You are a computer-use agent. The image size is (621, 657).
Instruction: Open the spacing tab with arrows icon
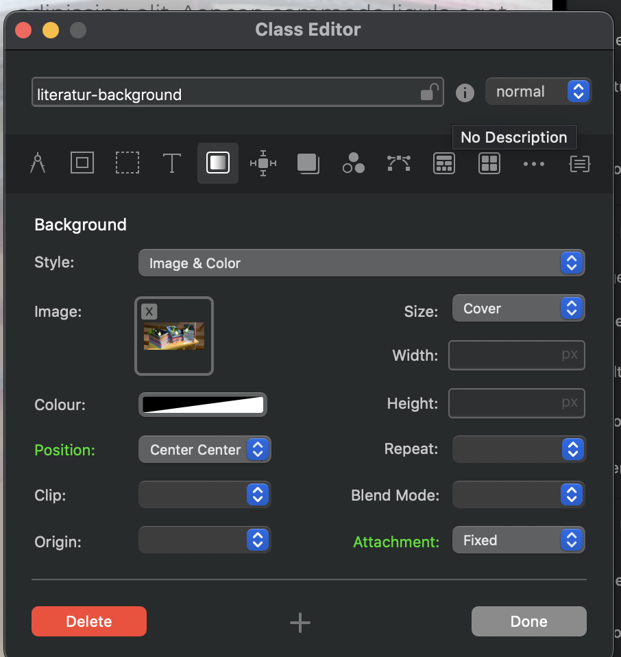tap(263, 163)
